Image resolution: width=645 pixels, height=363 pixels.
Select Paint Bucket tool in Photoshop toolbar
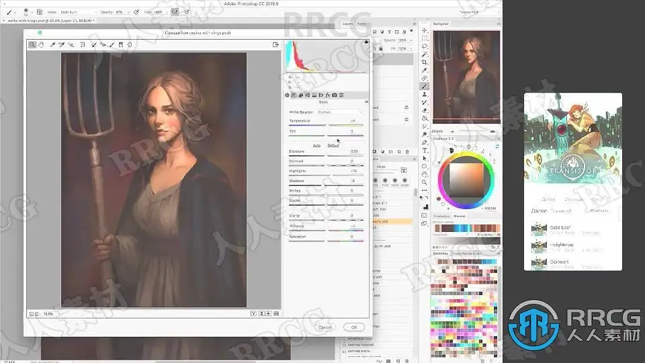(425, 118)
